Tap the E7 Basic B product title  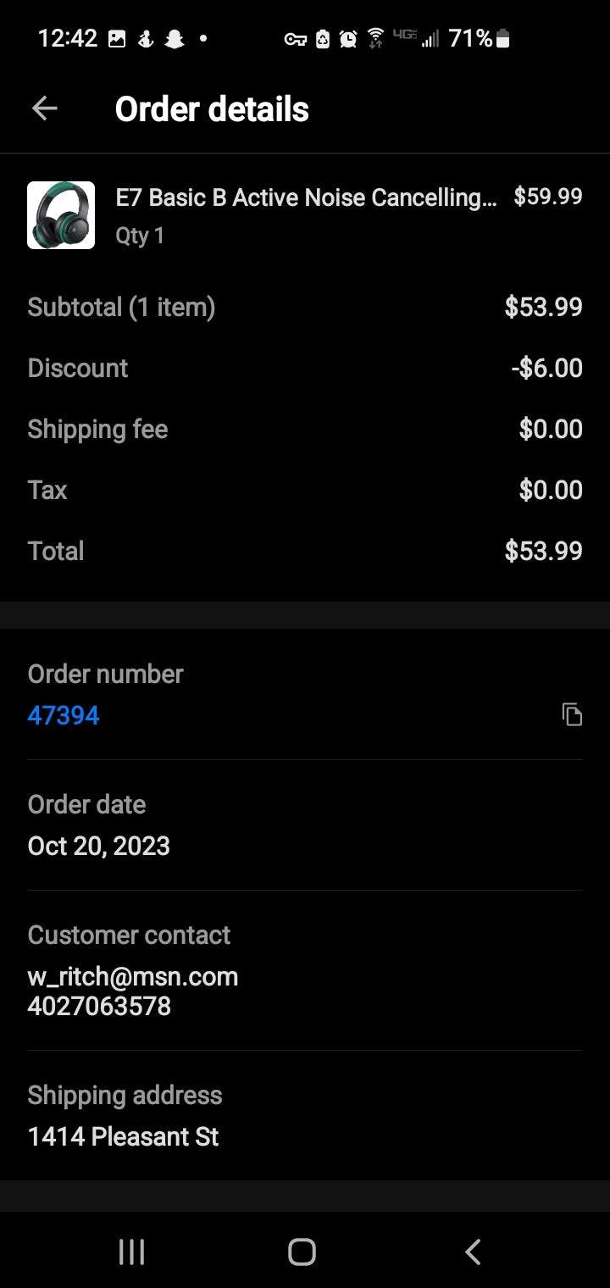point(306,197)
